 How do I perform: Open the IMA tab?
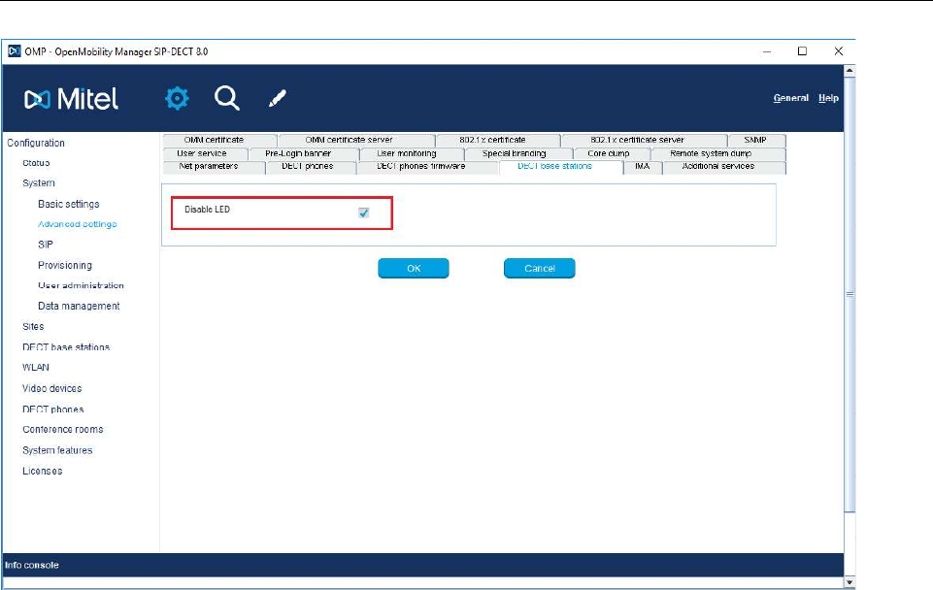642,167
